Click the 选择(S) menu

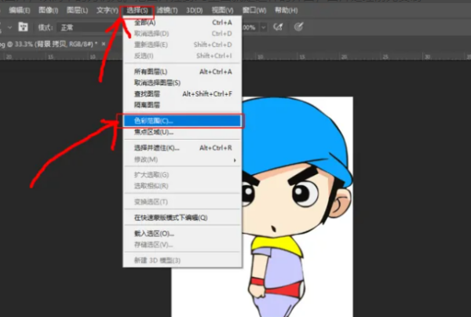pyautogui.click(x=137, y=10)
